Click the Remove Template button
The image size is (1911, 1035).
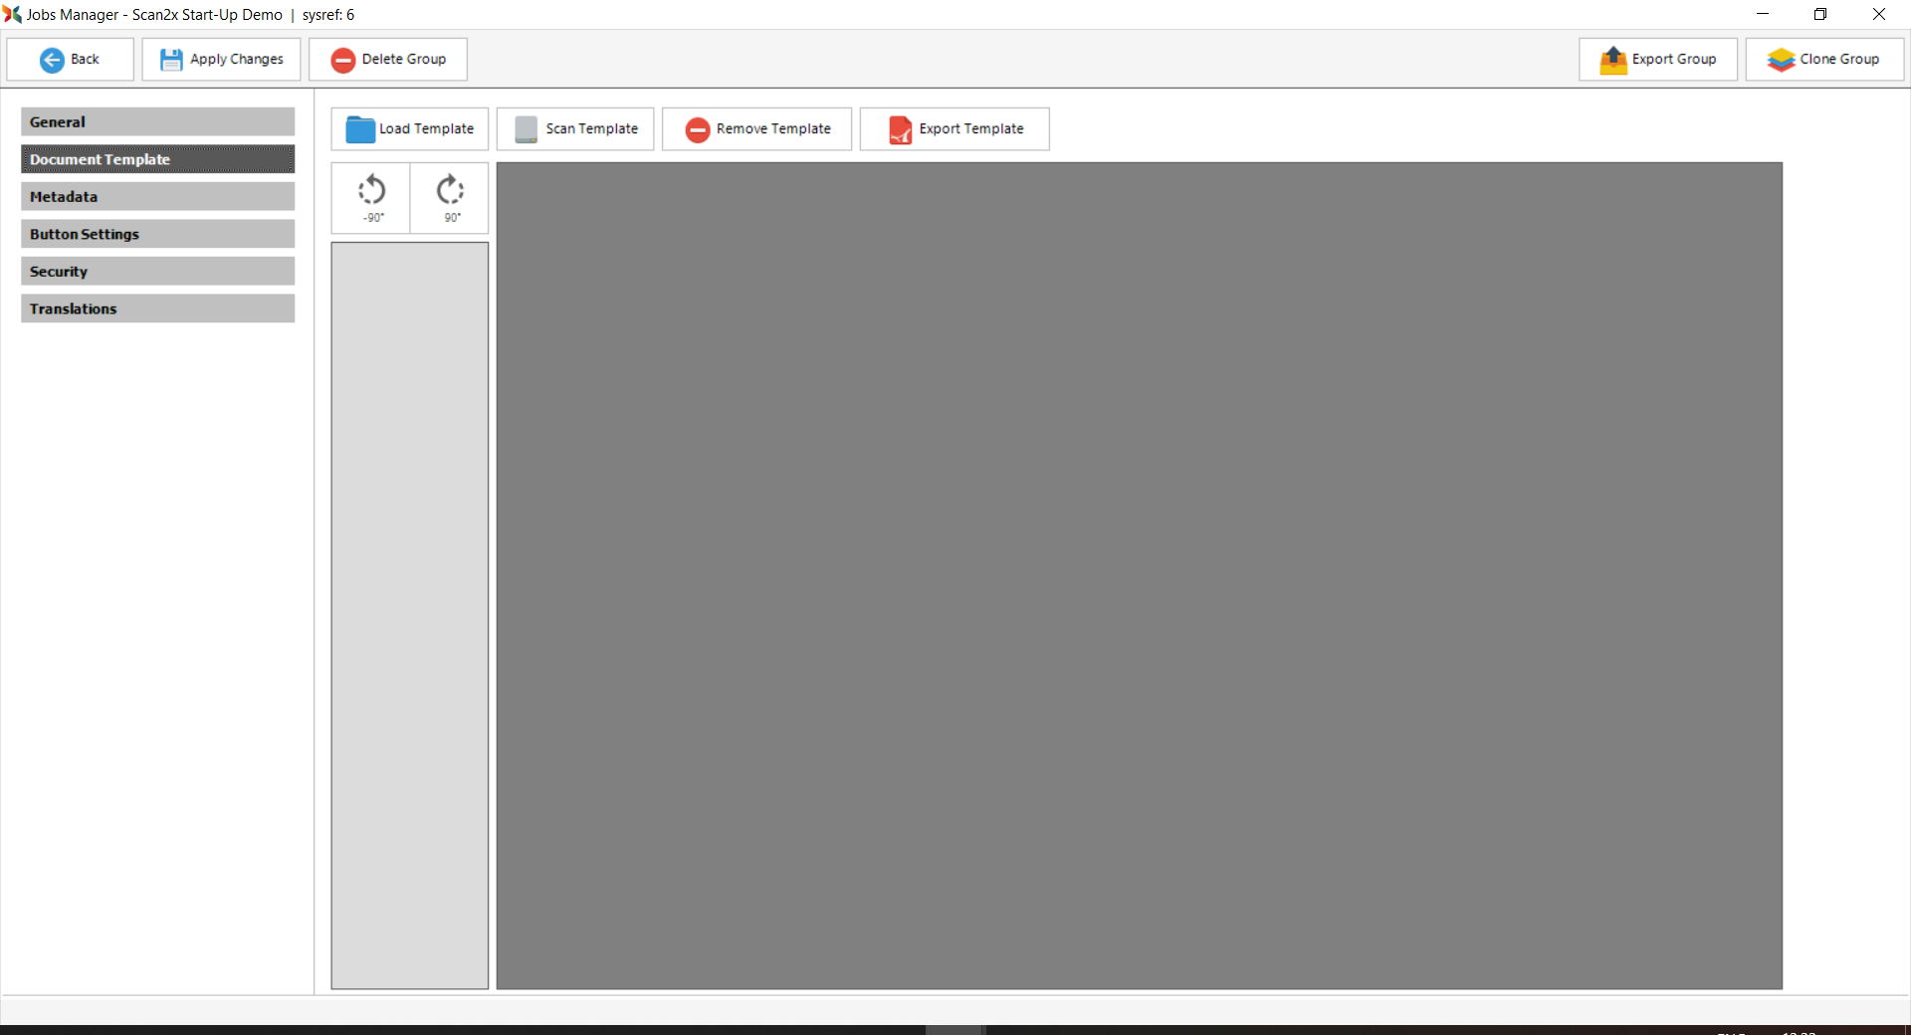tap(756, 129)
